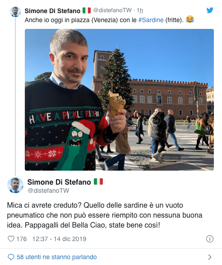
Task: Click reply tweet text 'Mica ci avrete creduto?'
Action: 44,205
